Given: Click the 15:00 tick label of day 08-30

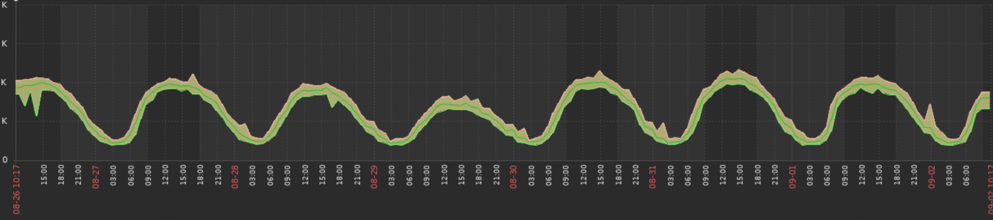Looking at the screenshot, I should (600, 175).
